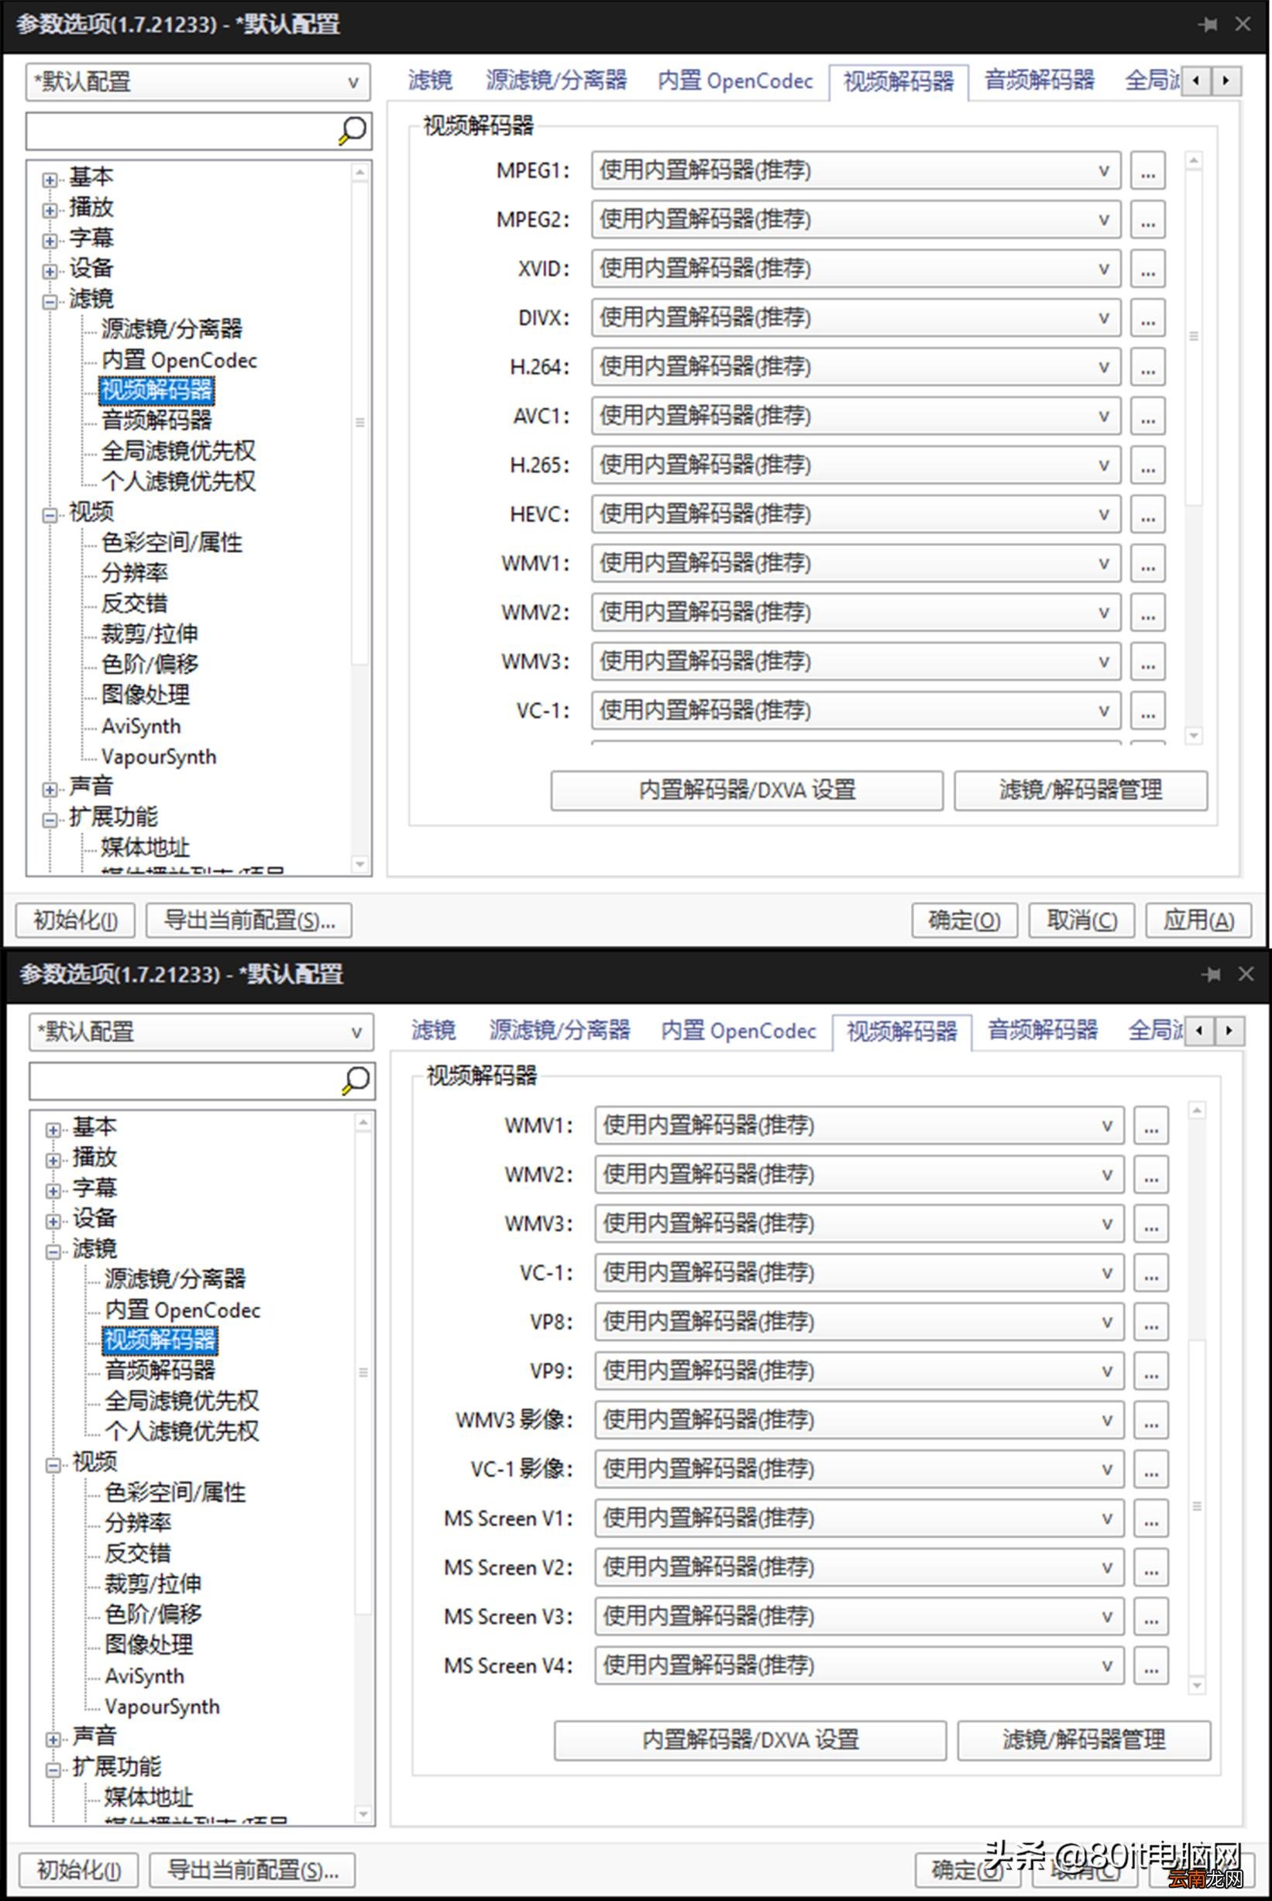Open the AVC1 decoder dropdown
The image size is (1272, 1901).
(x=856, y=416)
